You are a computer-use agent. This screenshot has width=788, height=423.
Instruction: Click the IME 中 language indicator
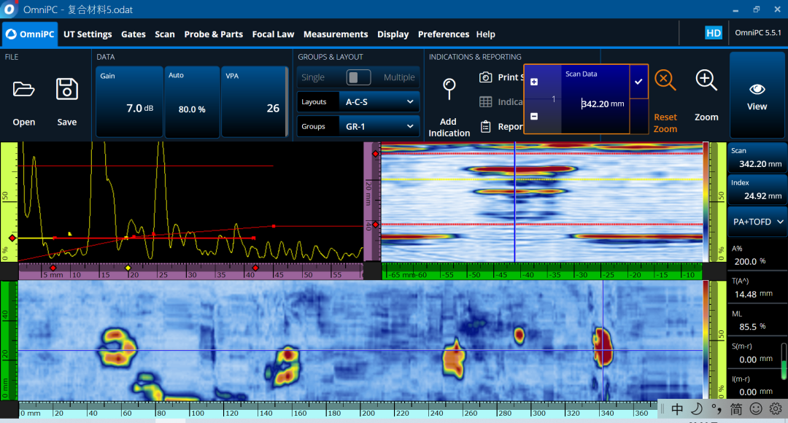[677, 409]
